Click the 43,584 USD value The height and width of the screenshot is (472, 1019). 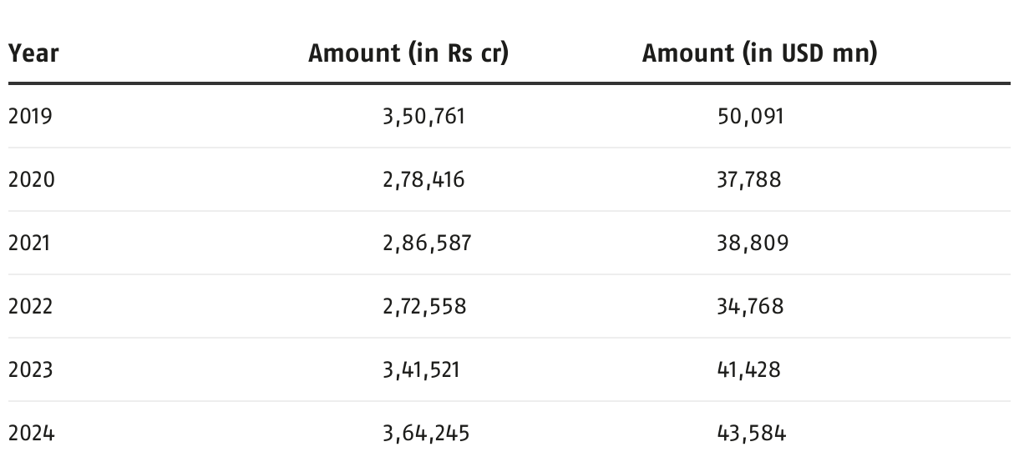pyautogui.click(x=752, y=433)
